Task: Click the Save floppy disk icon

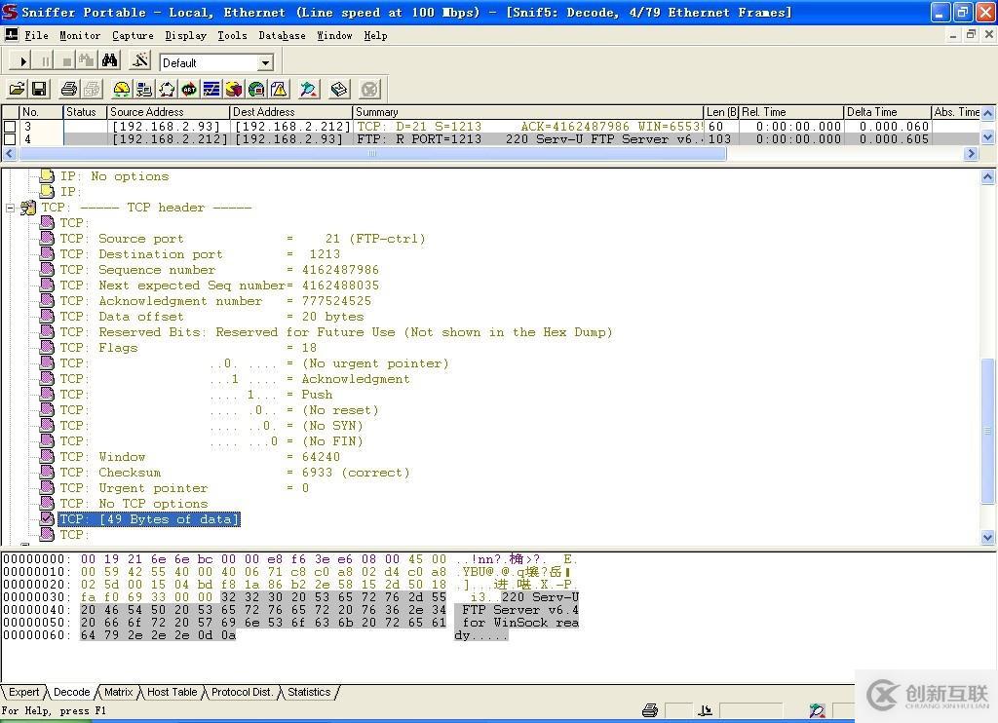Action: [x=39, y=90]
